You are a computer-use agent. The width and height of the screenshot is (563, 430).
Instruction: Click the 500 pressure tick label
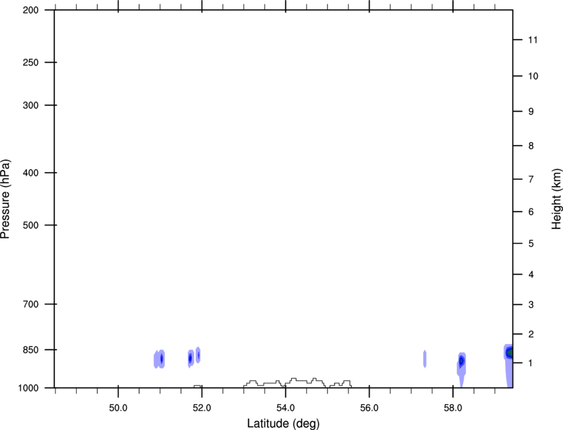coord(30,225)
